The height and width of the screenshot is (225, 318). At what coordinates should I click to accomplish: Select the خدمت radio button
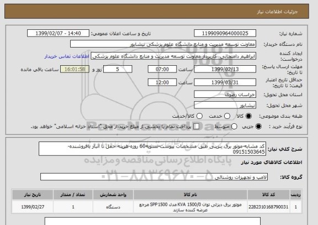227,116
